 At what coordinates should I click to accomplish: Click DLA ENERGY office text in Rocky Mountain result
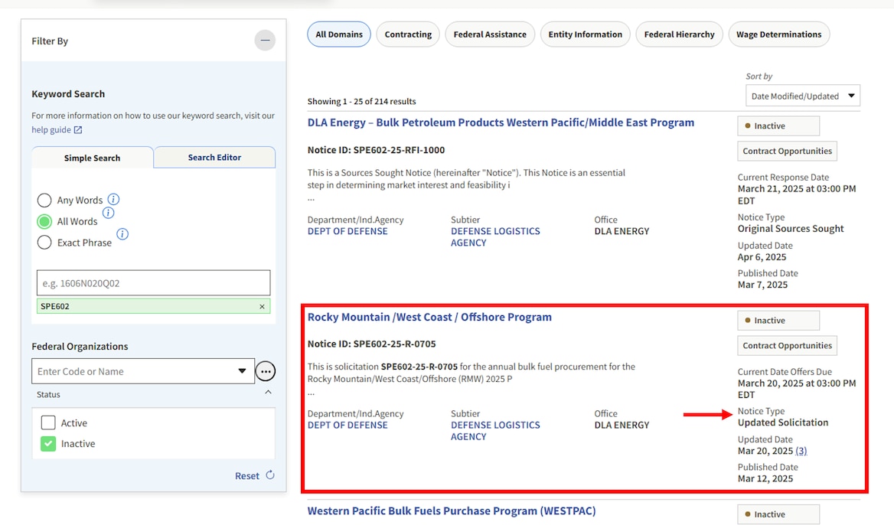622,426
